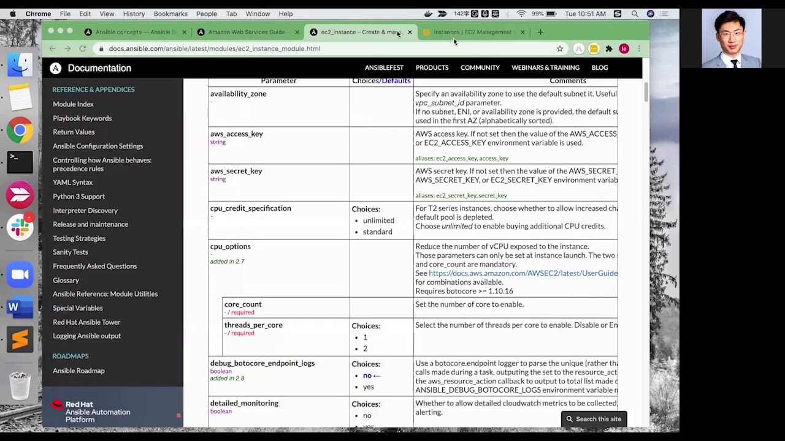Open the ANSIBLEFEST nav link

pyautogui.click(x=384, y=67)
